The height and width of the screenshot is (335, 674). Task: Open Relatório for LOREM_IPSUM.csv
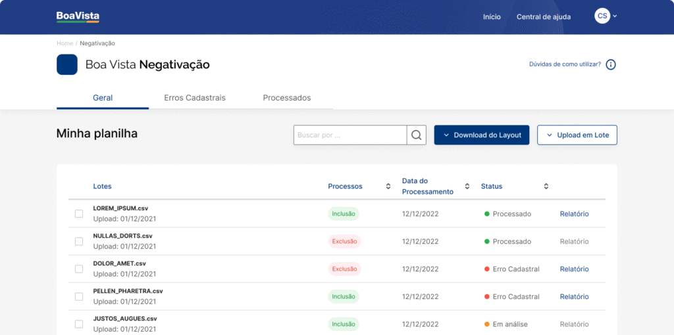(574, 213)
